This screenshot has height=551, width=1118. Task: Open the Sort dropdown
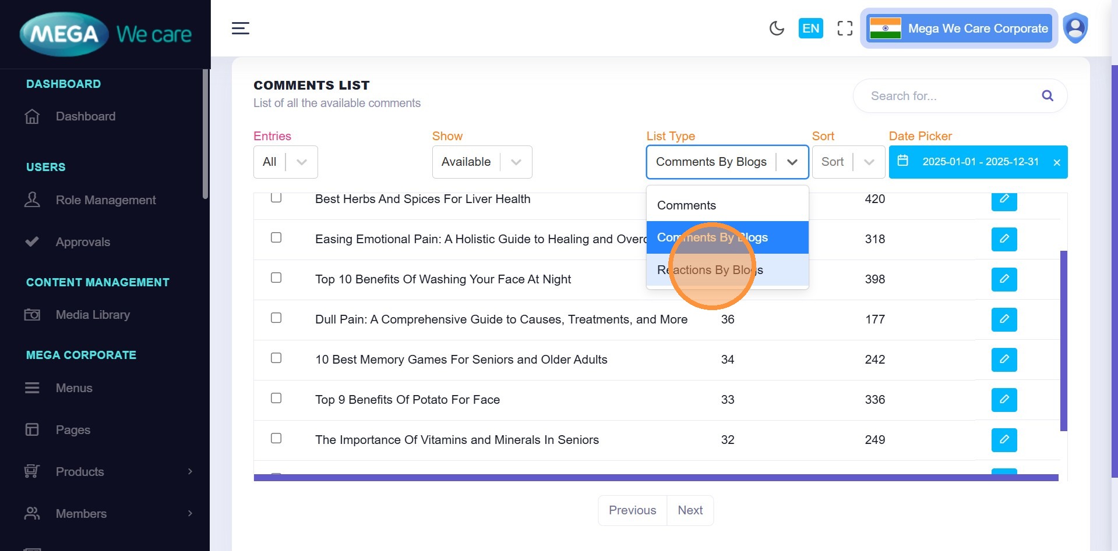coord(848,162)
